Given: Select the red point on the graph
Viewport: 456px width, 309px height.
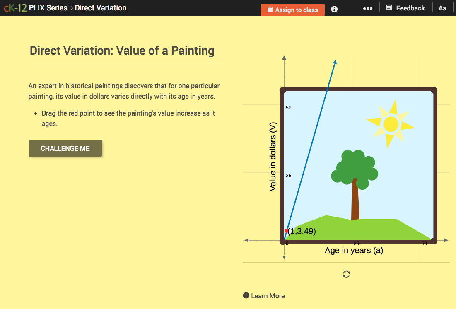Looking at the screenshot, I should tap(287, 230).
